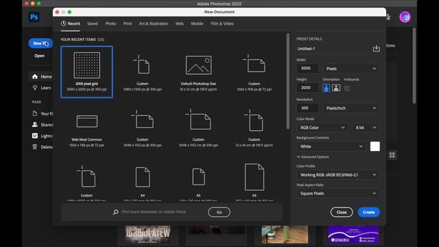Switch to the Mobile tab

pos(197,24)
